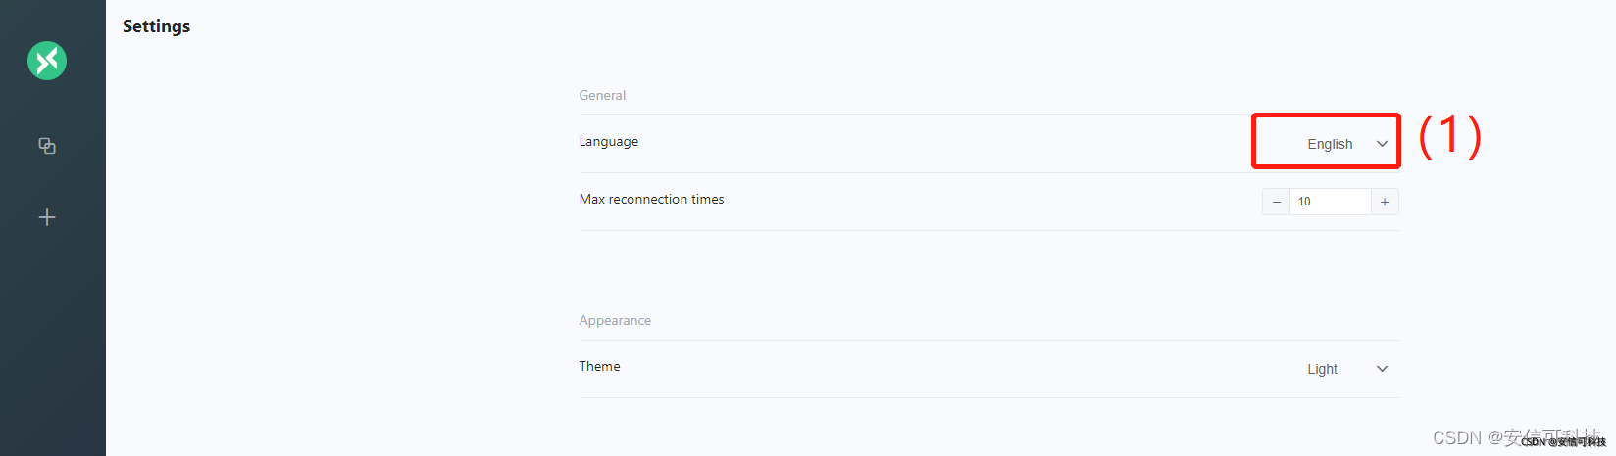
Task: Click the chevron arrow beside English
Action: point(1382,144)
